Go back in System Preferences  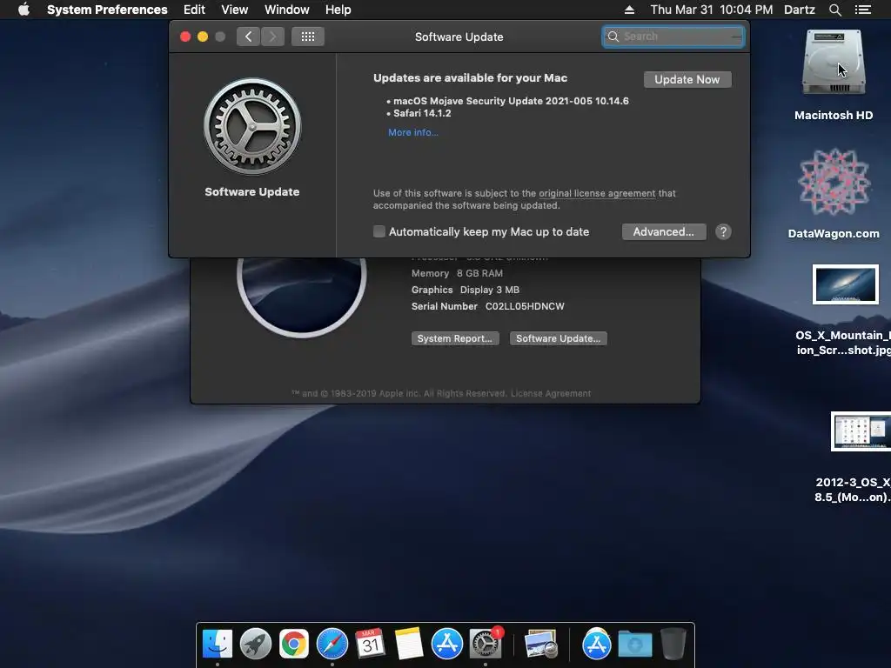(x=248, y=37)
